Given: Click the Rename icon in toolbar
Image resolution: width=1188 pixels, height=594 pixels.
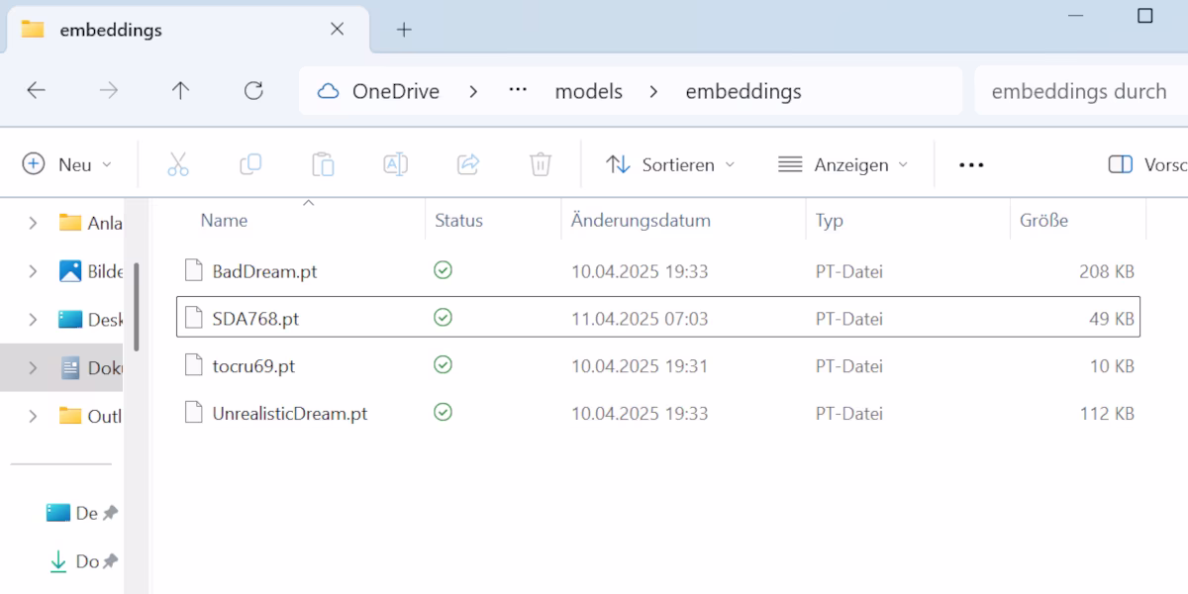Looking at the screenshot, I should pos(395,164).
